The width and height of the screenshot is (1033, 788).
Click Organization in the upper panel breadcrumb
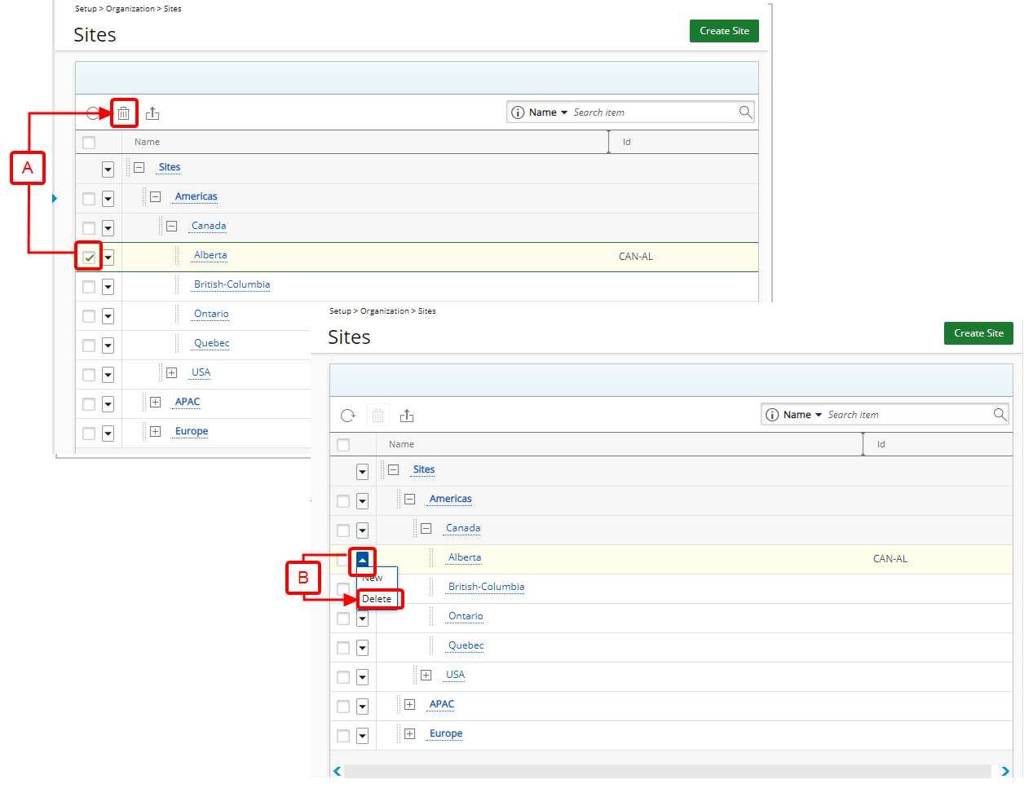pos(130,9)
